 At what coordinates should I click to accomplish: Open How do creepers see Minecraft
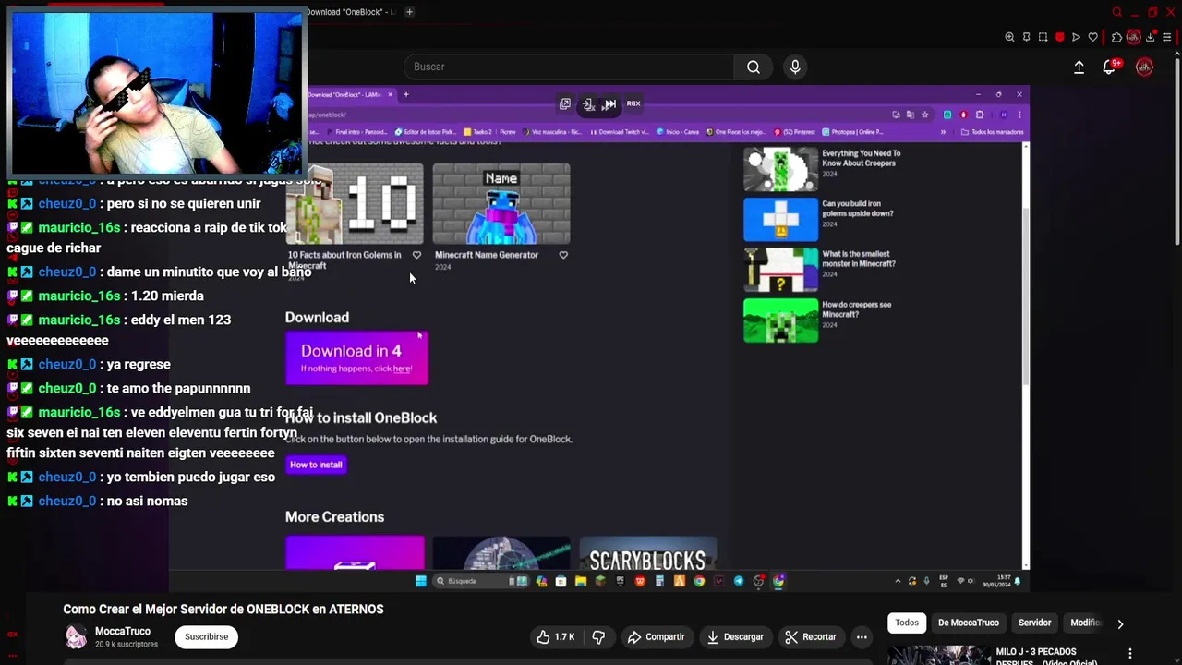click(822, 320)
